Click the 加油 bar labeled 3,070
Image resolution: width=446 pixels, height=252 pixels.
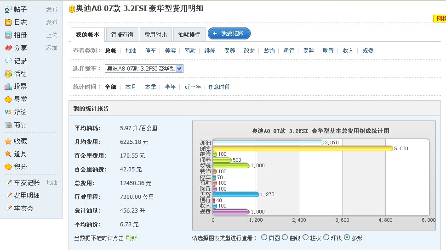(x=269, y=142)
